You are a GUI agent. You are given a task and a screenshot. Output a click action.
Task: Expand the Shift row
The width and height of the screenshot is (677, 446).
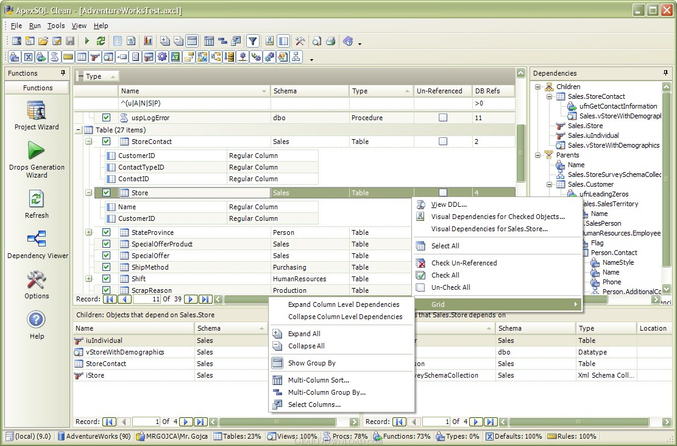click(88, 279)
